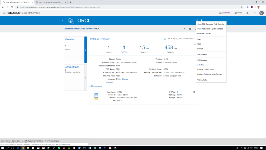Open the Dashboard link in header

coord(225,13)
